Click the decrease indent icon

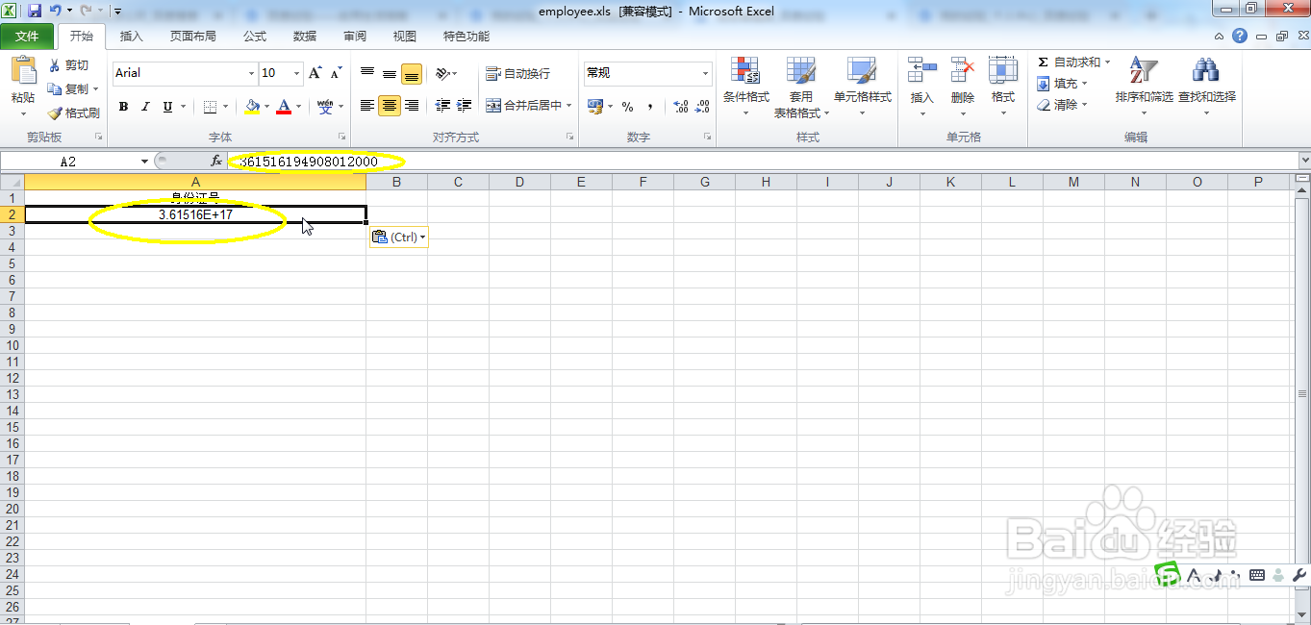coord(442,106)
